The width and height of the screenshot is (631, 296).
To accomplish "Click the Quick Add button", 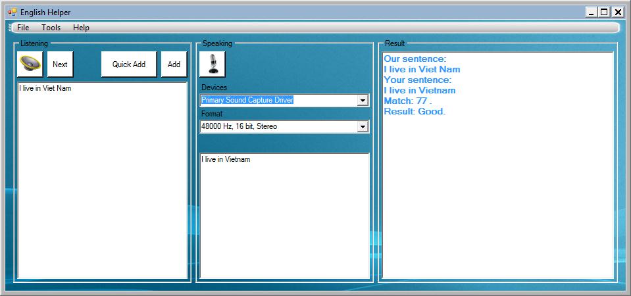I will point(129,64).
